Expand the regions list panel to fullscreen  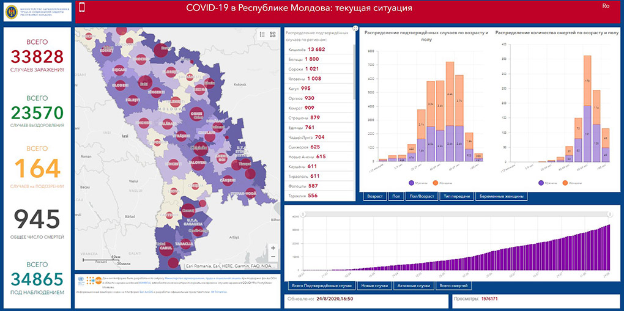click(355, 29)
